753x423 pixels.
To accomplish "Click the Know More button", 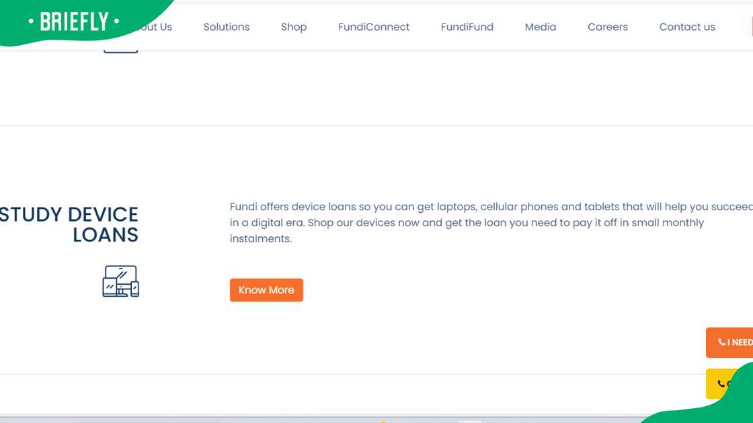I will (266, 289).
